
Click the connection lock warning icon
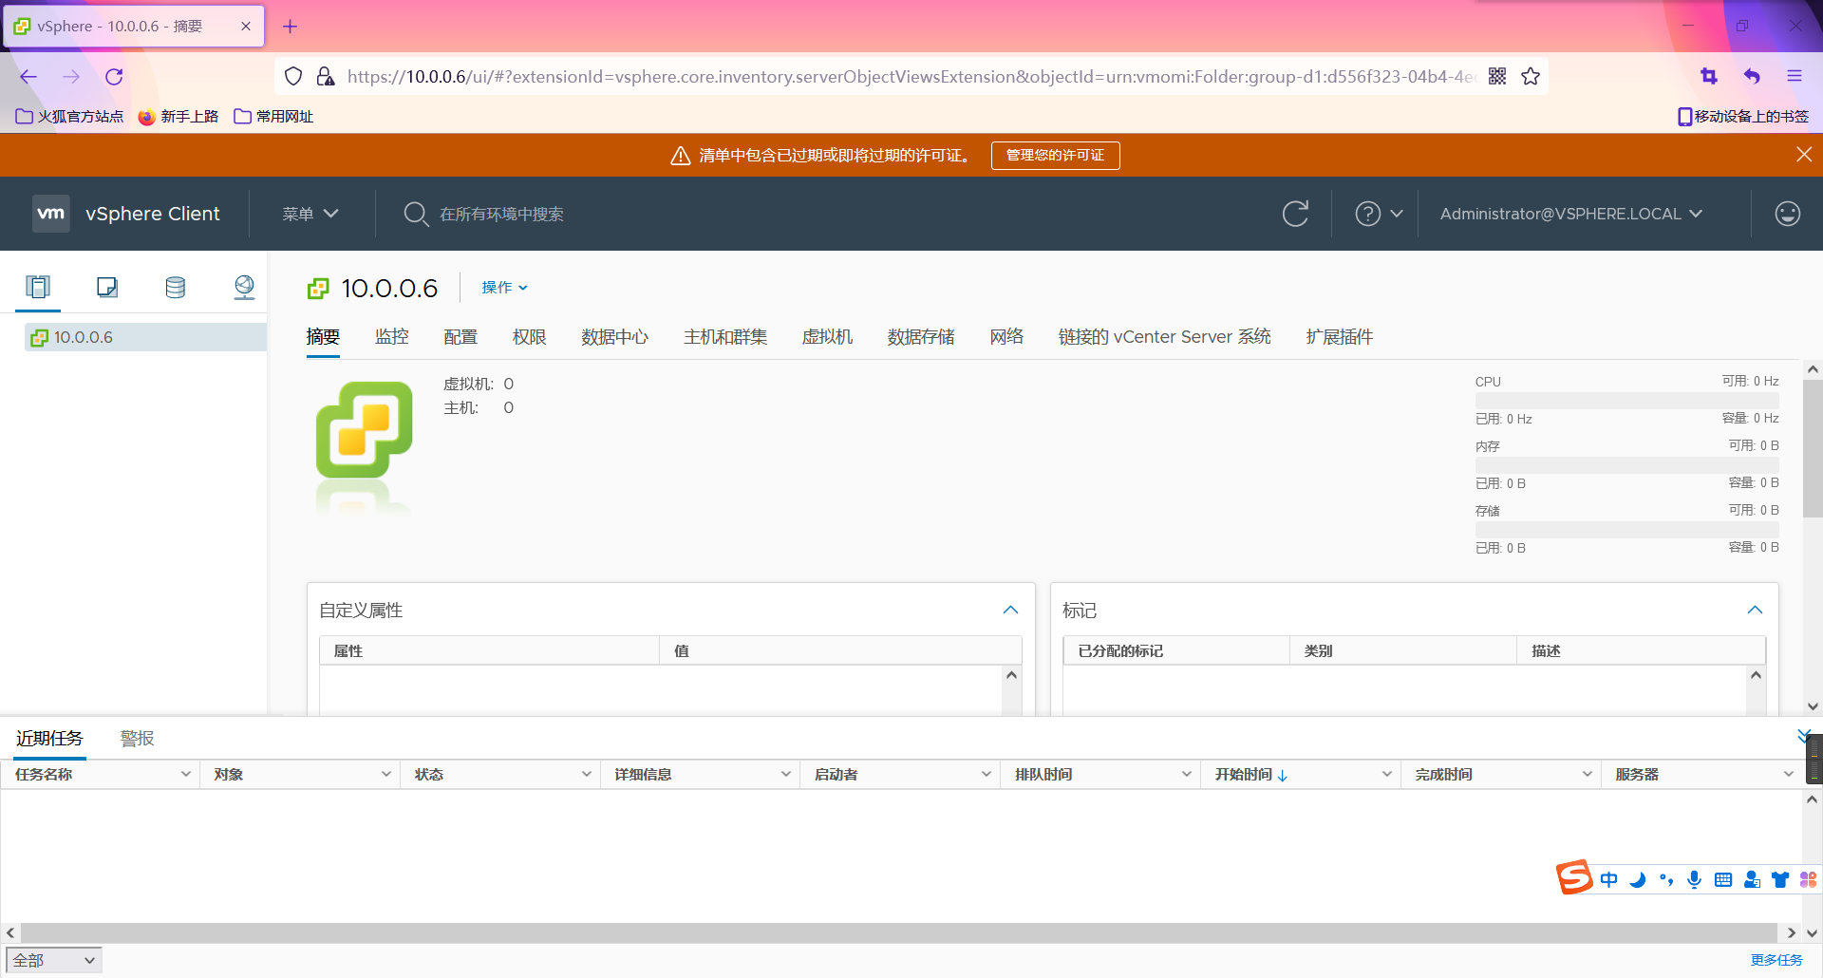[x=326, y=76]
